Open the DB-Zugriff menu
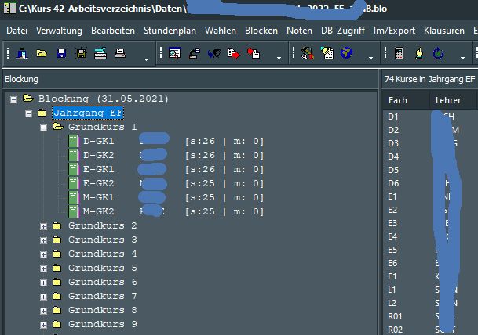 (x=343, y=31)
